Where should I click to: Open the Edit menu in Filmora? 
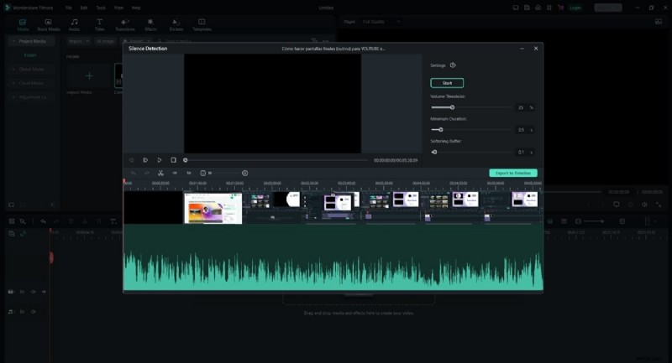tap(84, 8)
